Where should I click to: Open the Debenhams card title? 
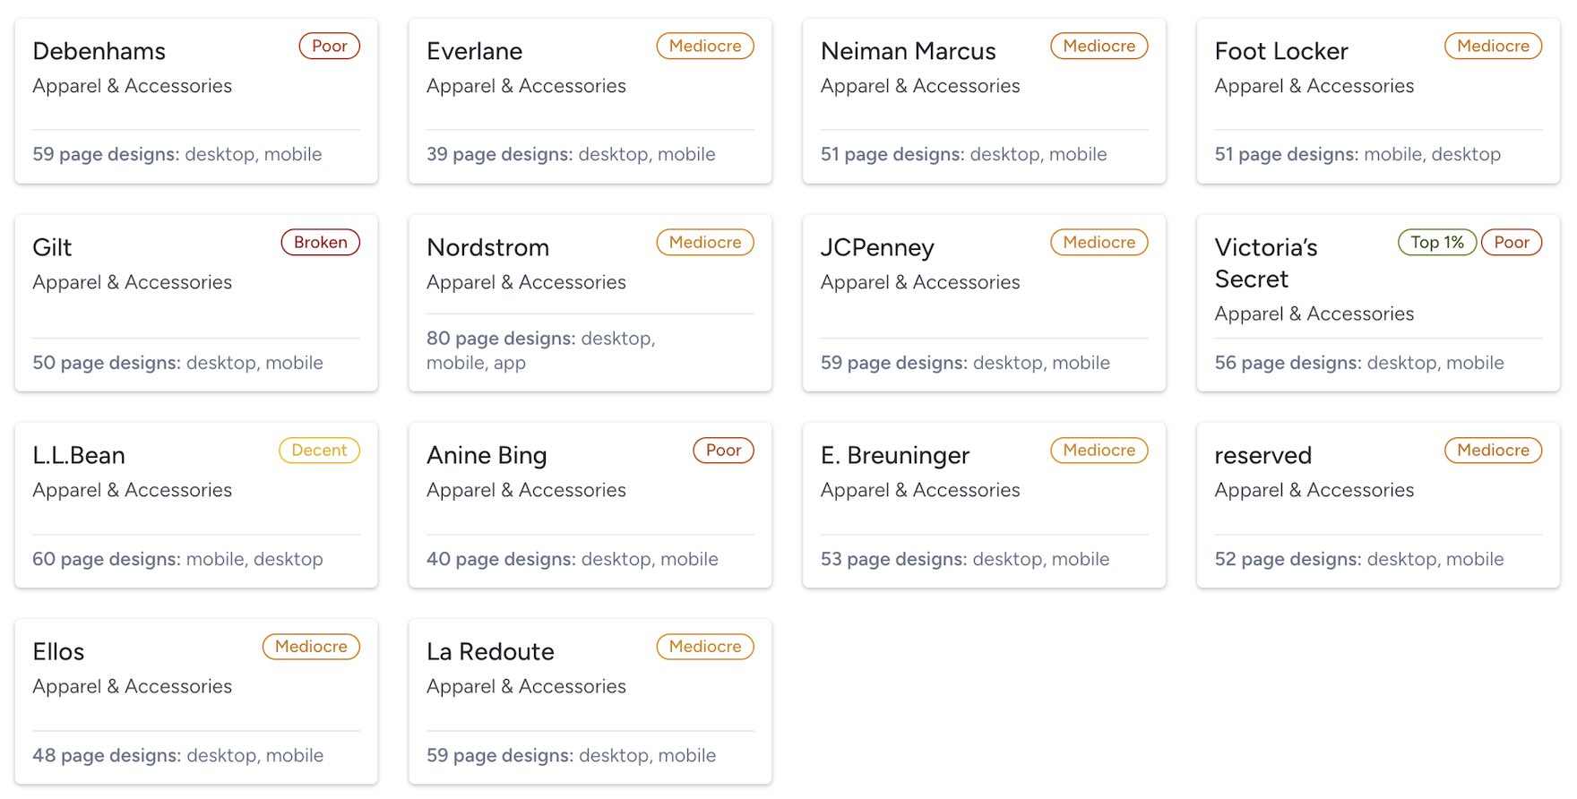[x=99, y=51]
